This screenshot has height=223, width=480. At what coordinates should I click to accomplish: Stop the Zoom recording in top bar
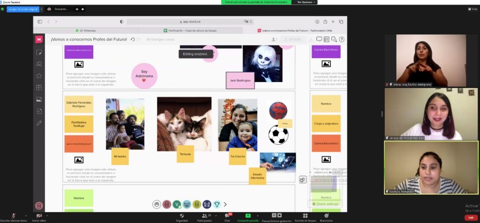(x=82, y=9)
